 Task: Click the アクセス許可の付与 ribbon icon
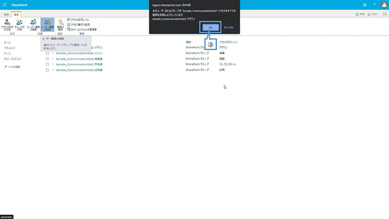pyautogui.click(x=7, y=25)
